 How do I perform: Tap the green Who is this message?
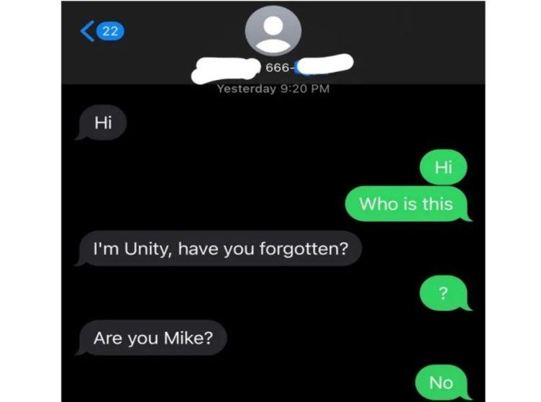[408, 204]
